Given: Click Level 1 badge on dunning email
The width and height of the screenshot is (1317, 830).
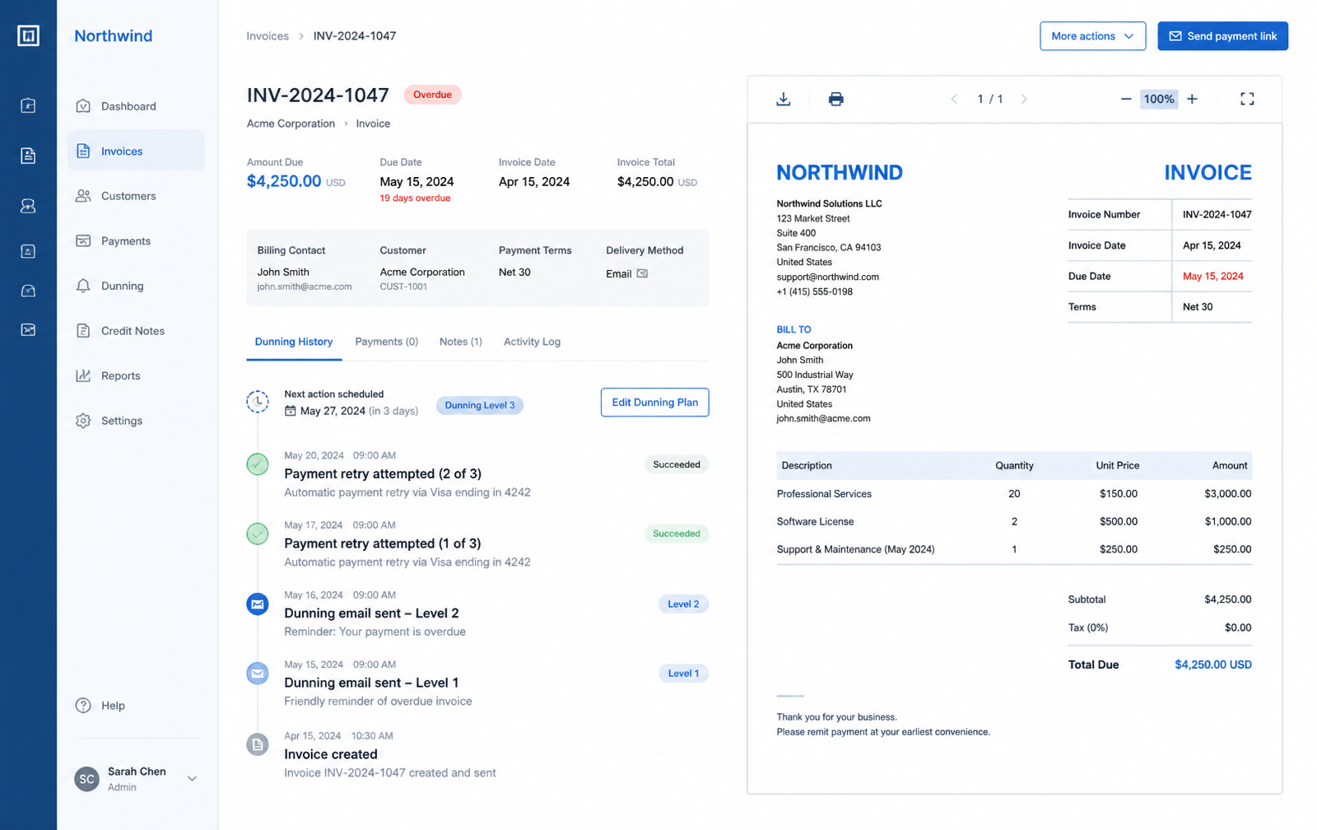Looking at the screenshot, I should coord(683,674).
